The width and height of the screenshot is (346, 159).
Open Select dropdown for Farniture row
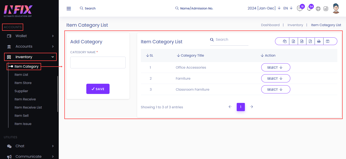[x=276, y=78]
